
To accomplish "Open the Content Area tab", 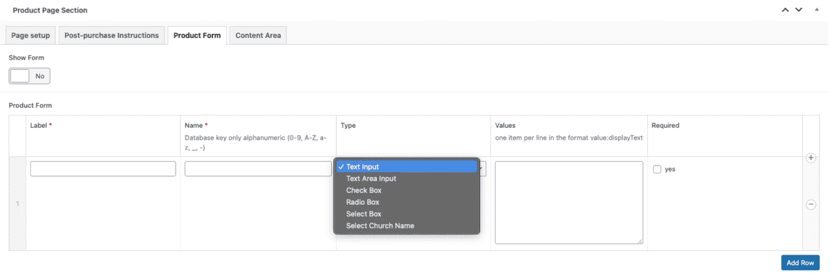I will pos(258,35).
